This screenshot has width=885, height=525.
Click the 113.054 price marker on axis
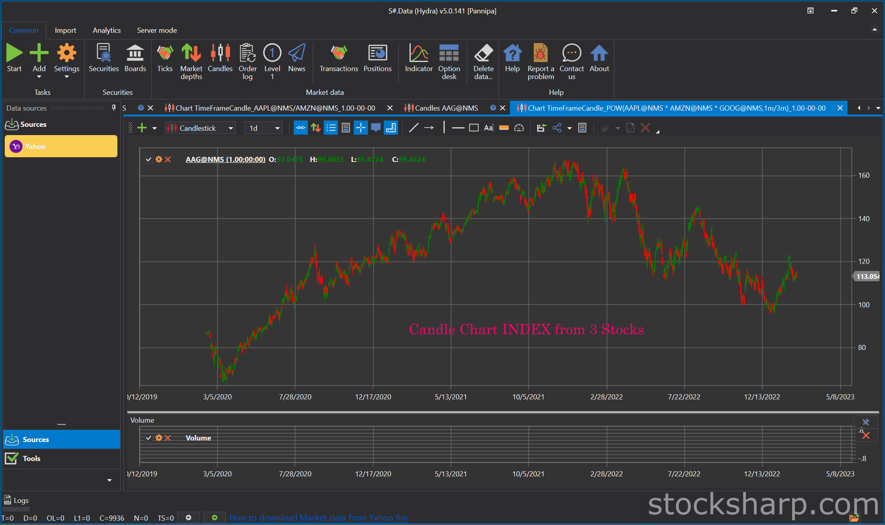click(x=867, y=277)
